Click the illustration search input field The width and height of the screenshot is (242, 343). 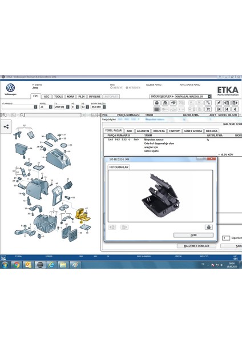click(x=53, y=115)
